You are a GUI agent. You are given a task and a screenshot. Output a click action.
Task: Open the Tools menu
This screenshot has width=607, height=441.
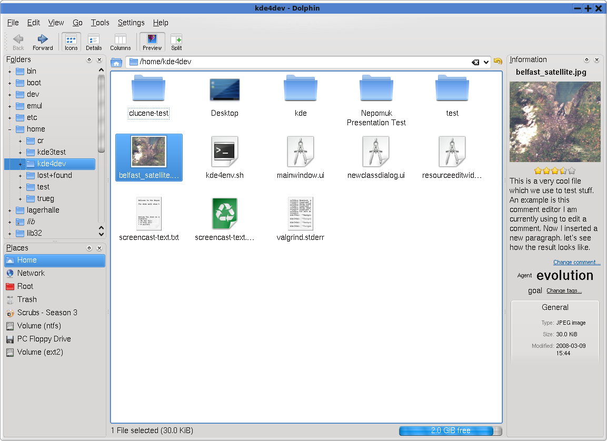(x=100, y=23)
